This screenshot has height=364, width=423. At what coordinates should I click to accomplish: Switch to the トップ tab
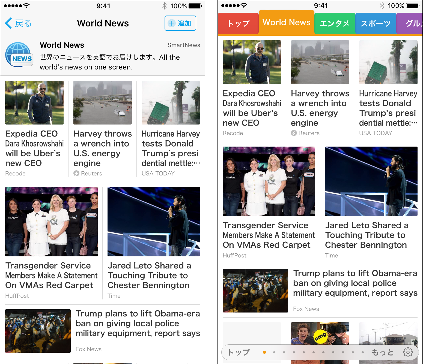pyautogui.click(x=238, y=23)
